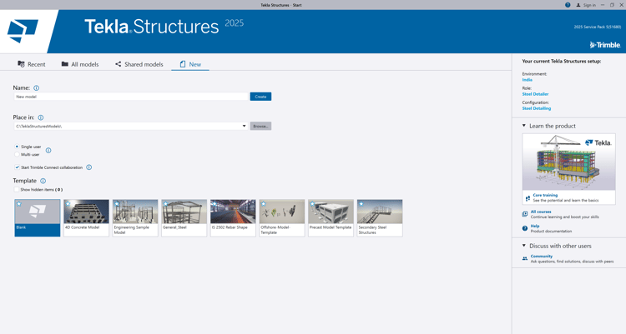Image resolution: width=626 pixels, height=334 pixels.
Task: Select the Engineering Sample Model template
Action: click(135, 218)
